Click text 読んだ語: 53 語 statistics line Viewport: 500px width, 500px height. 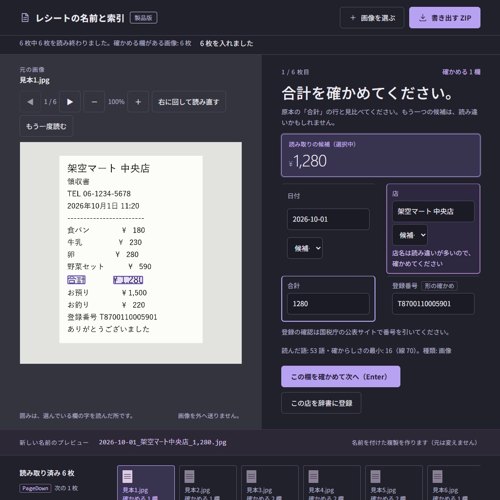[366, 351]
